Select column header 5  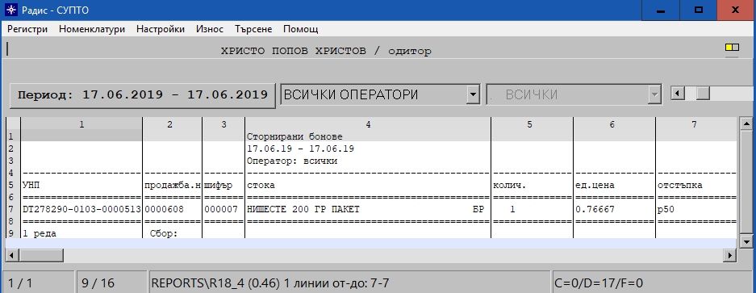[x=533, y=124]
